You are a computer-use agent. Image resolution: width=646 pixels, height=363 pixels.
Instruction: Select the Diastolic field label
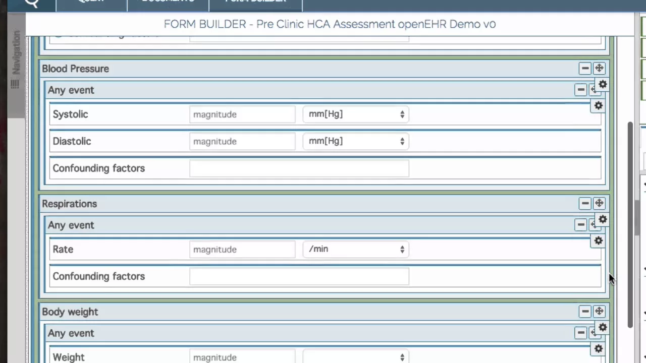(72, 141)
